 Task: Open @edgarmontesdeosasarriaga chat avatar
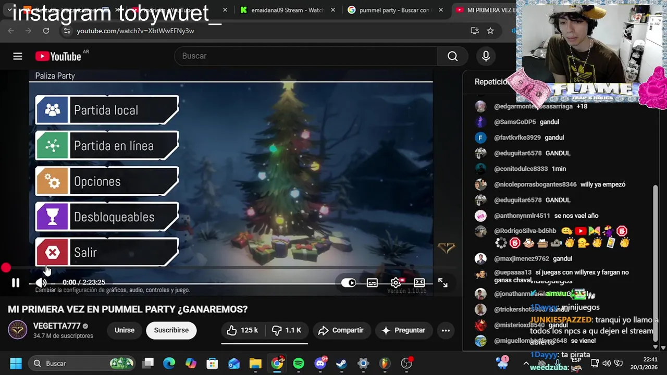click(x=480, y=106)
